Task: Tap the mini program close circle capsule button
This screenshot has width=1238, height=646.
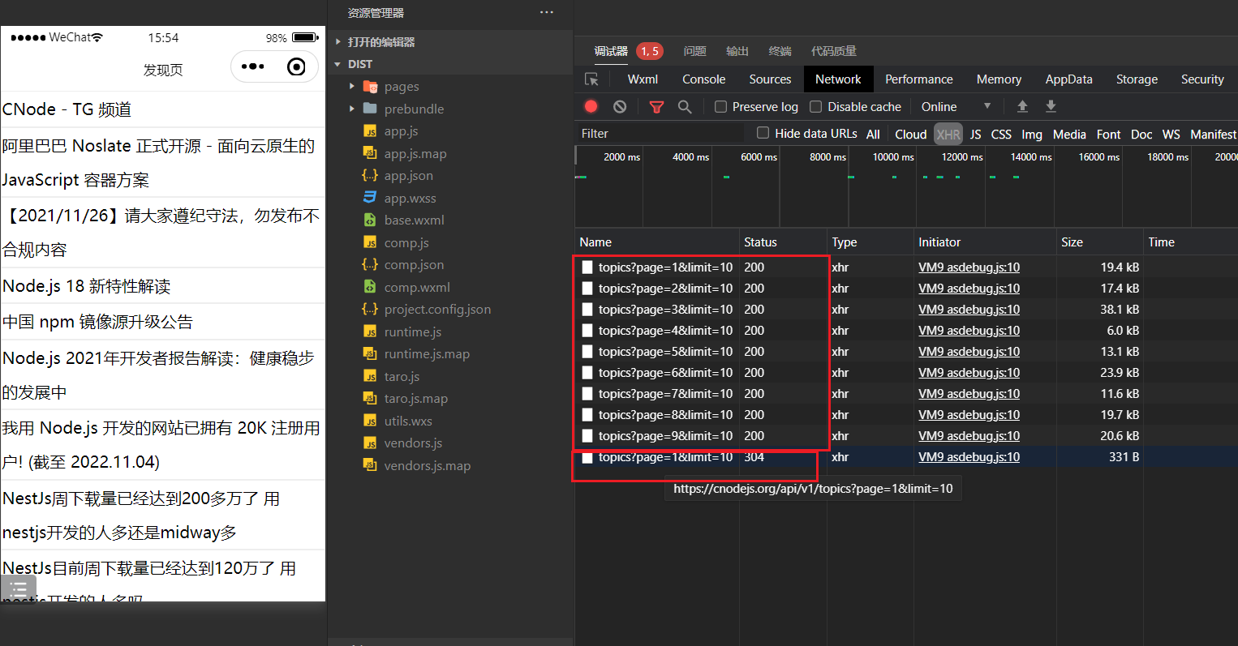Action: [297, 66]
